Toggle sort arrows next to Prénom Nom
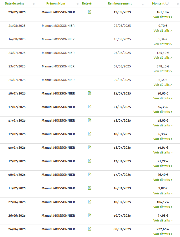 [x=78, y=4]
